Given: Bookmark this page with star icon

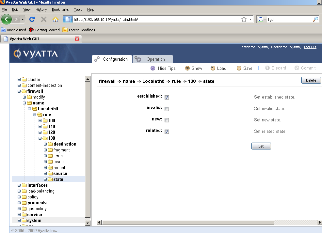Looking at the screenshot, I should click(244, 20).
